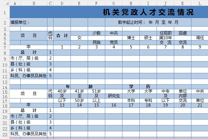Screen dimensions: 208x139
Task: Select the 博士 header cell
Action: click(x=131, y=38)
